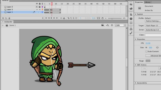Screen dimensions: 161x90
Task: Click the fit-timeline-to-view icon
Action: click(x=98, y=18)
